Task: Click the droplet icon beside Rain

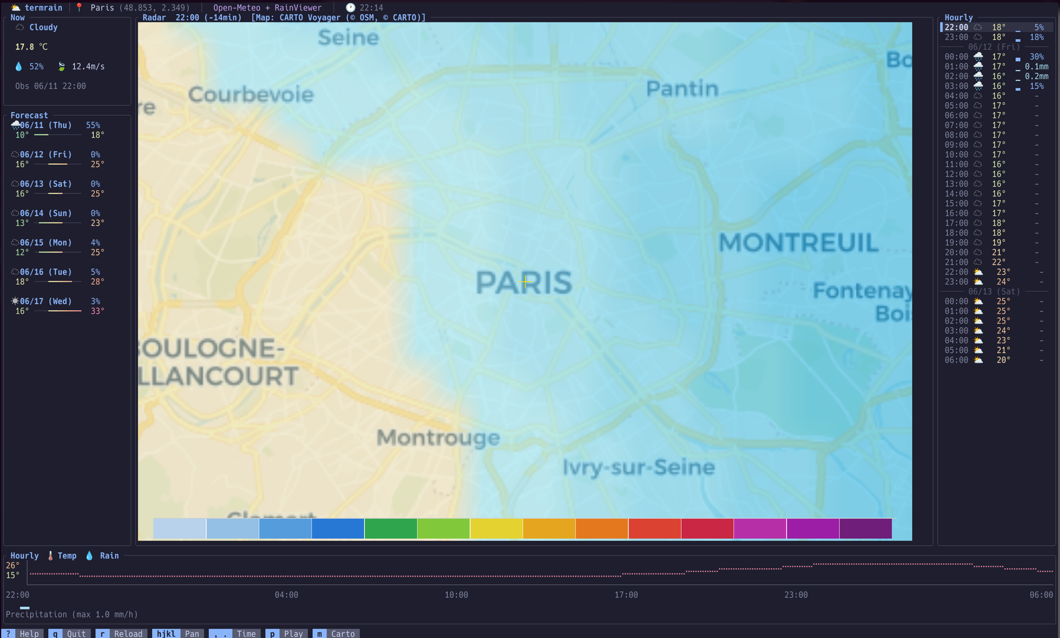Action: pyautogui.click(x=89, y=555)
